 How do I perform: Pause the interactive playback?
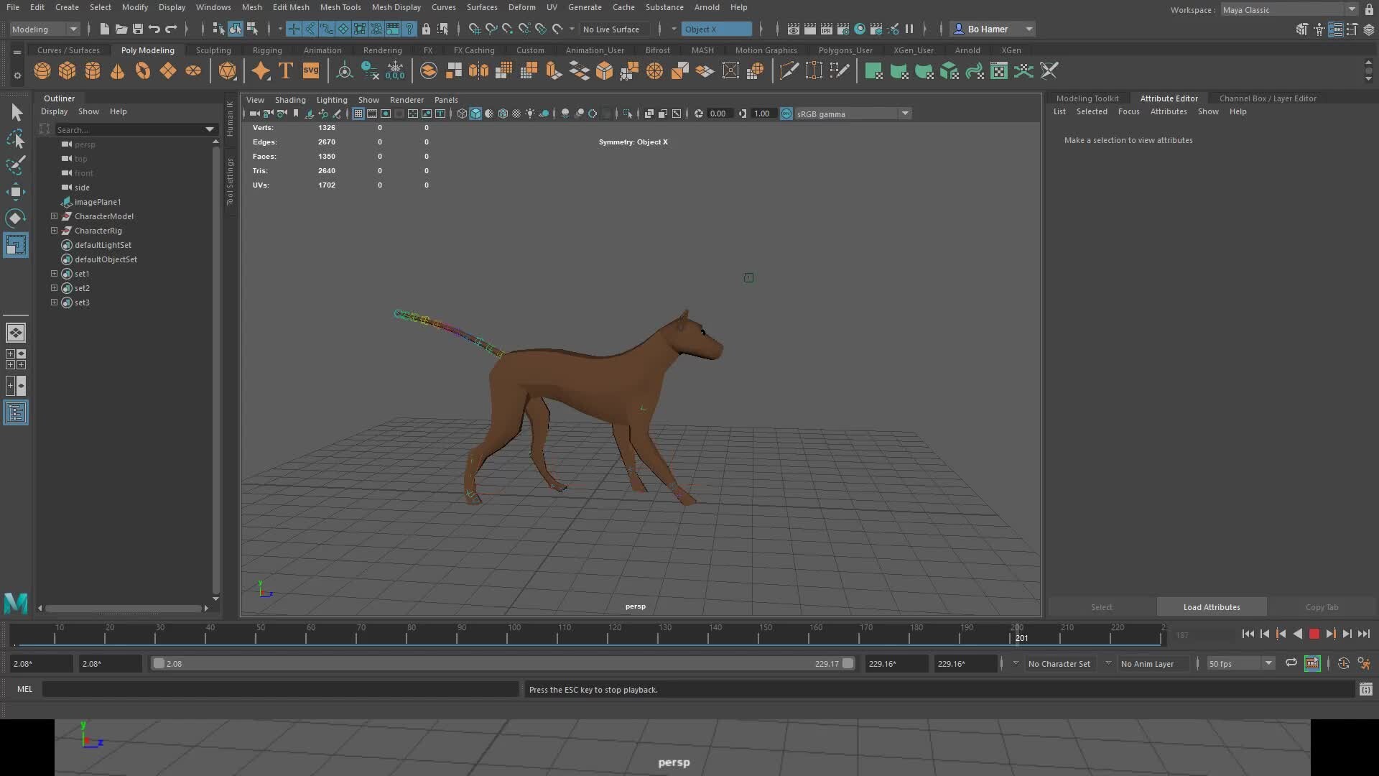(x=909, y=29)
